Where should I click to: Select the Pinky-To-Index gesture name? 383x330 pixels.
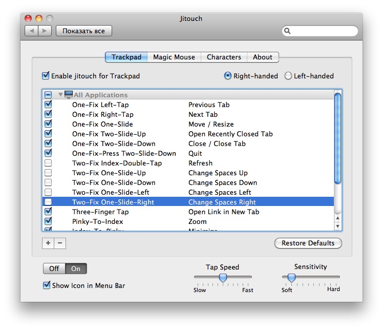point(98,222)
